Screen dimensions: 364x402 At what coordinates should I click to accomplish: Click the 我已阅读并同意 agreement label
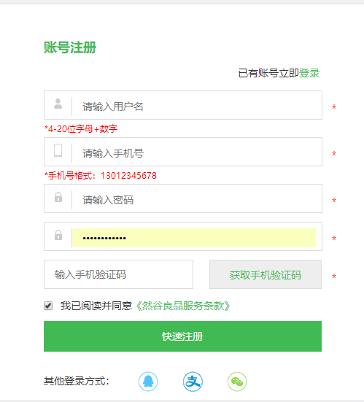click(x=96, y=306)
